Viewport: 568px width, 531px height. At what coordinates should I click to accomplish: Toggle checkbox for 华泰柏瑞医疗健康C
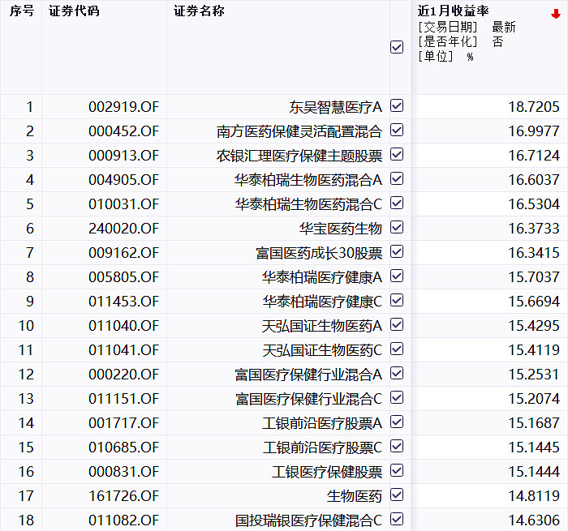point(397,300)
